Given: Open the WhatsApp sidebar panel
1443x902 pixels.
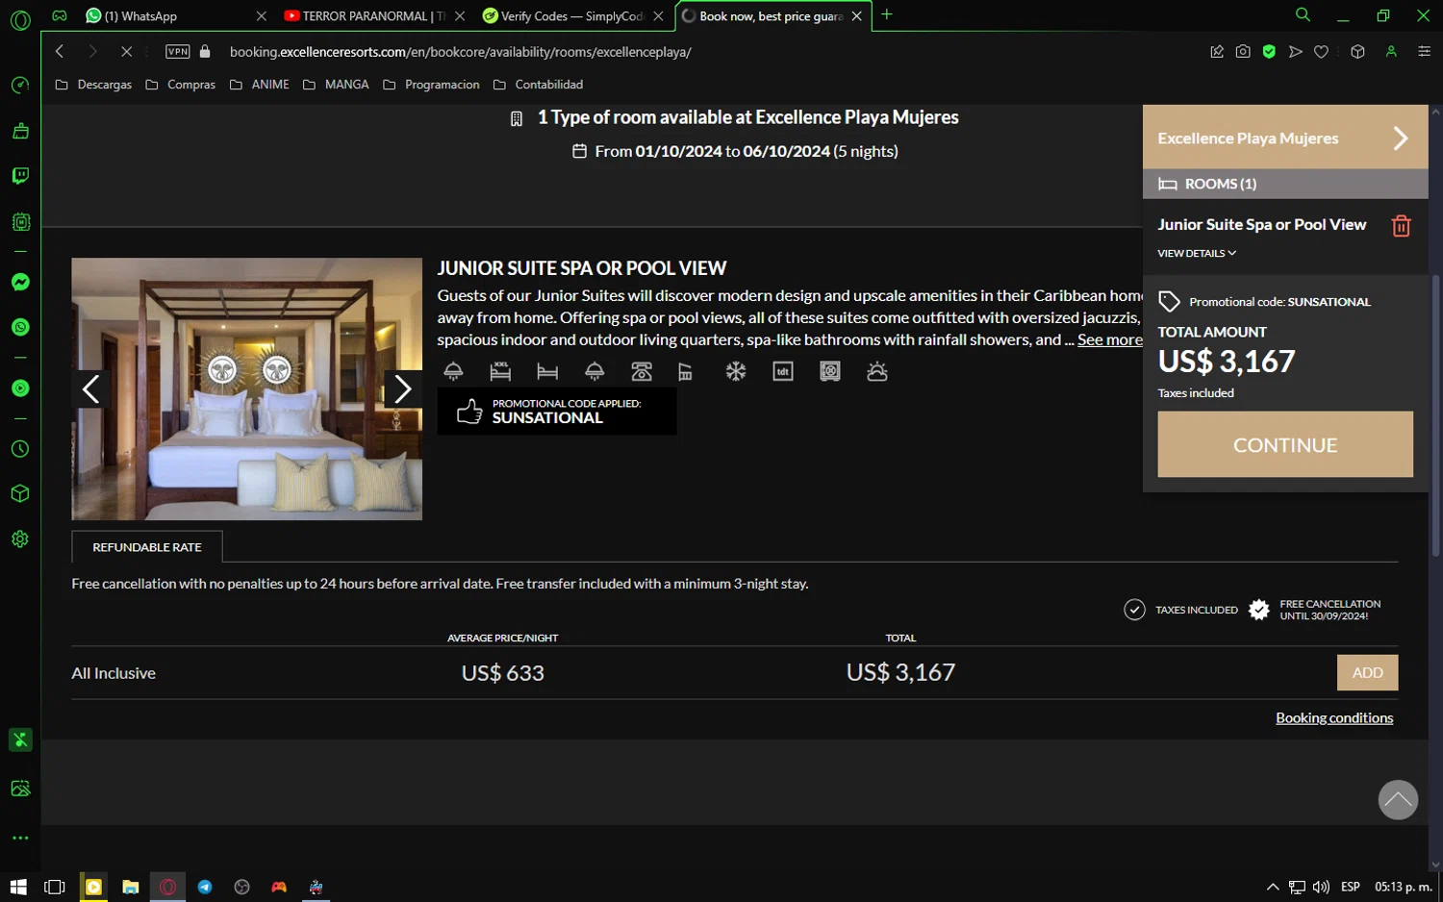Looking at the screenshot, I should tap(20, 327).
